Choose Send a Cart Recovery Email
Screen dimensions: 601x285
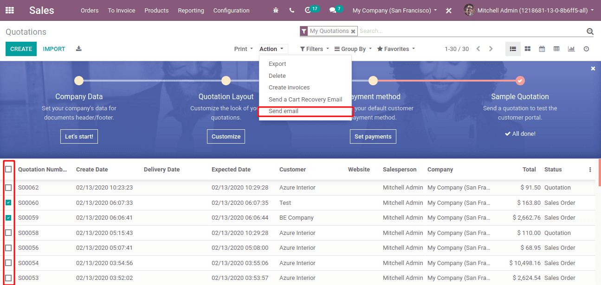pos(305,99)
